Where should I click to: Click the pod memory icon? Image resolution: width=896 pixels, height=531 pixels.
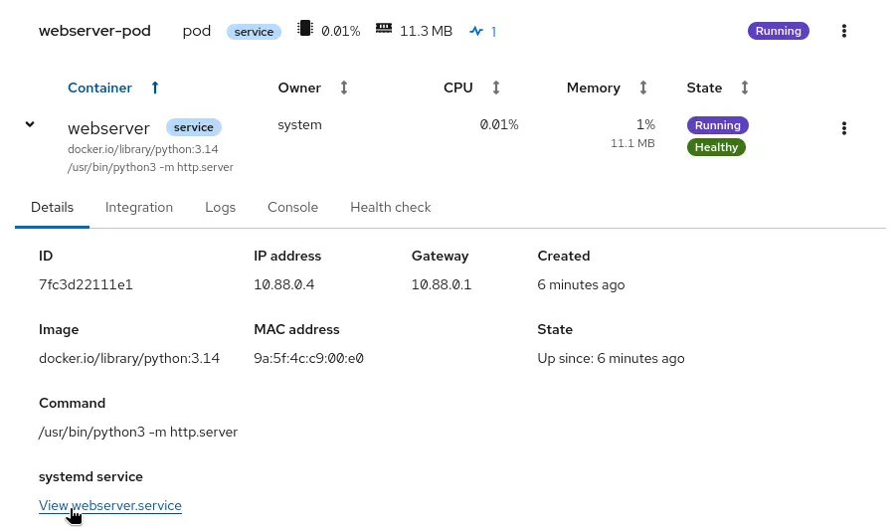384,29
